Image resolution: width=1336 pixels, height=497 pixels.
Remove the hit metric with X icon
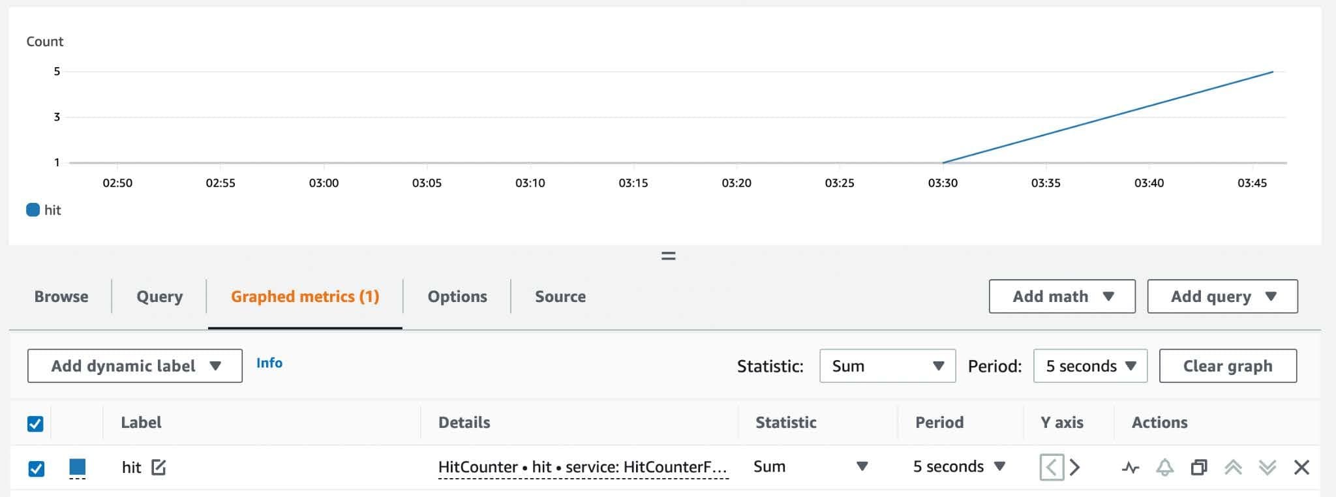tap(1301, 468)
